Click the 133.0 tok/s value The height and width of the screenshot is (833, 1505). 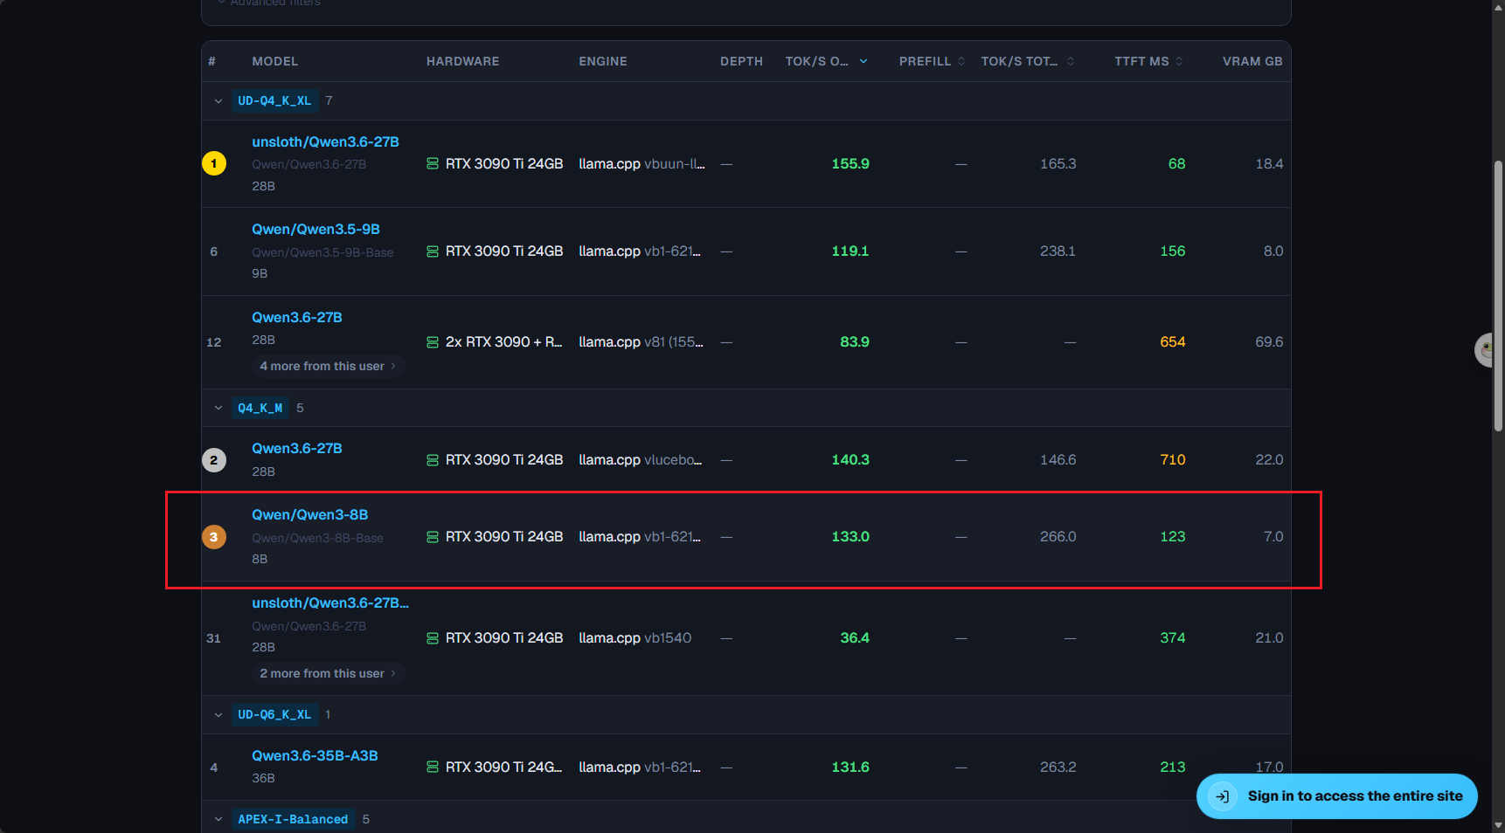click(x=850, y=537)
